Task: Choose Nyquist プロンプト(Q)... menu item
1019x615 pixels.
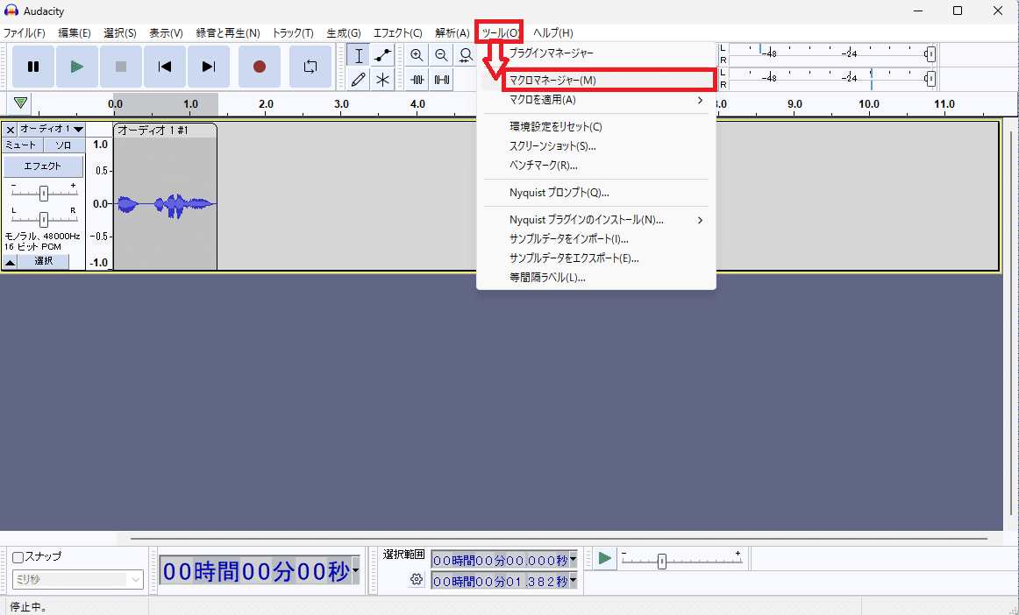Action: (x=596, y=193)
